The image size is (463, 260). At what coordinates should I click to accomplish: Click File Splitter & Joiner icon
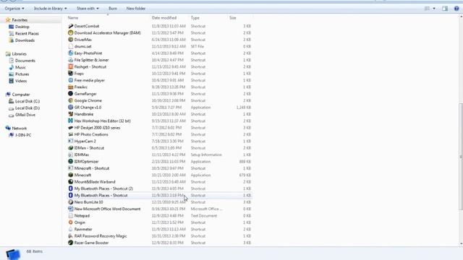(x=71, y=60)
